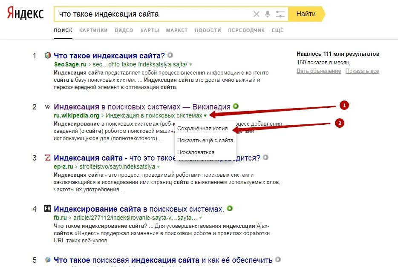
Task: Switch to the Картинки tab
Action: [x=93, y=30]
